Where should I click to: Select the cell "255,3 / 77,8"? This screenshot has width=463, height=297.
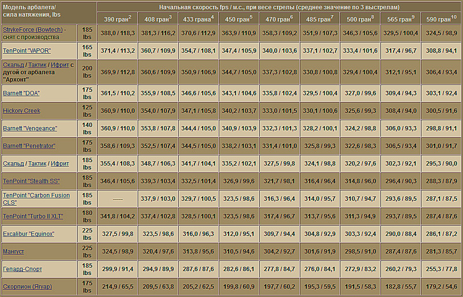coord(442,269)
